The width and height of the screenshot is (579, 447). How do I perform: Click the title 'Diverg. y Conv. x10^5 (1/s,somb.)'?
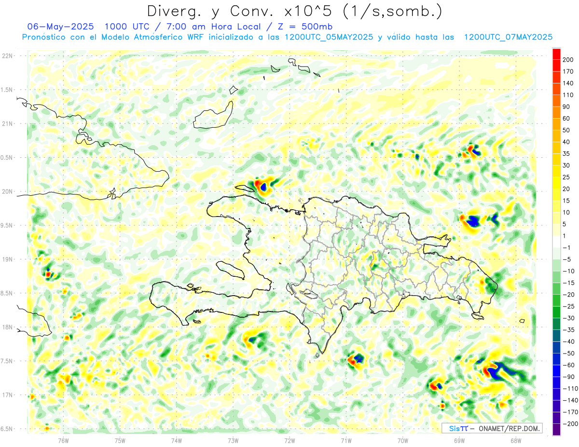[x=294, y=11]
